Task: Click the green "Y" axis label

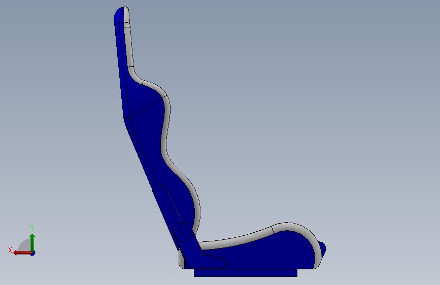Action: tap(32, 228)
